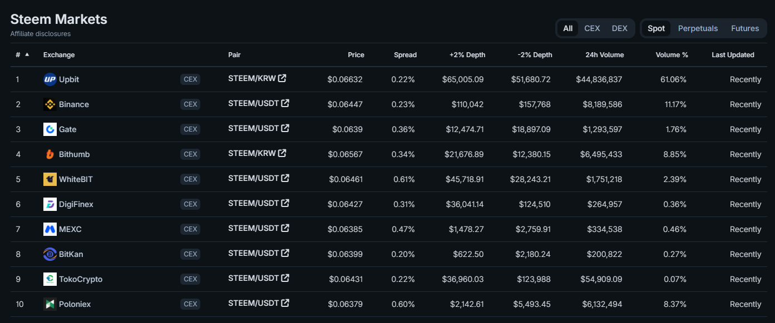The height and width of the screenshot is (323, 775).
Task: Click the Binance exchange logo
Action: [50, 104]
